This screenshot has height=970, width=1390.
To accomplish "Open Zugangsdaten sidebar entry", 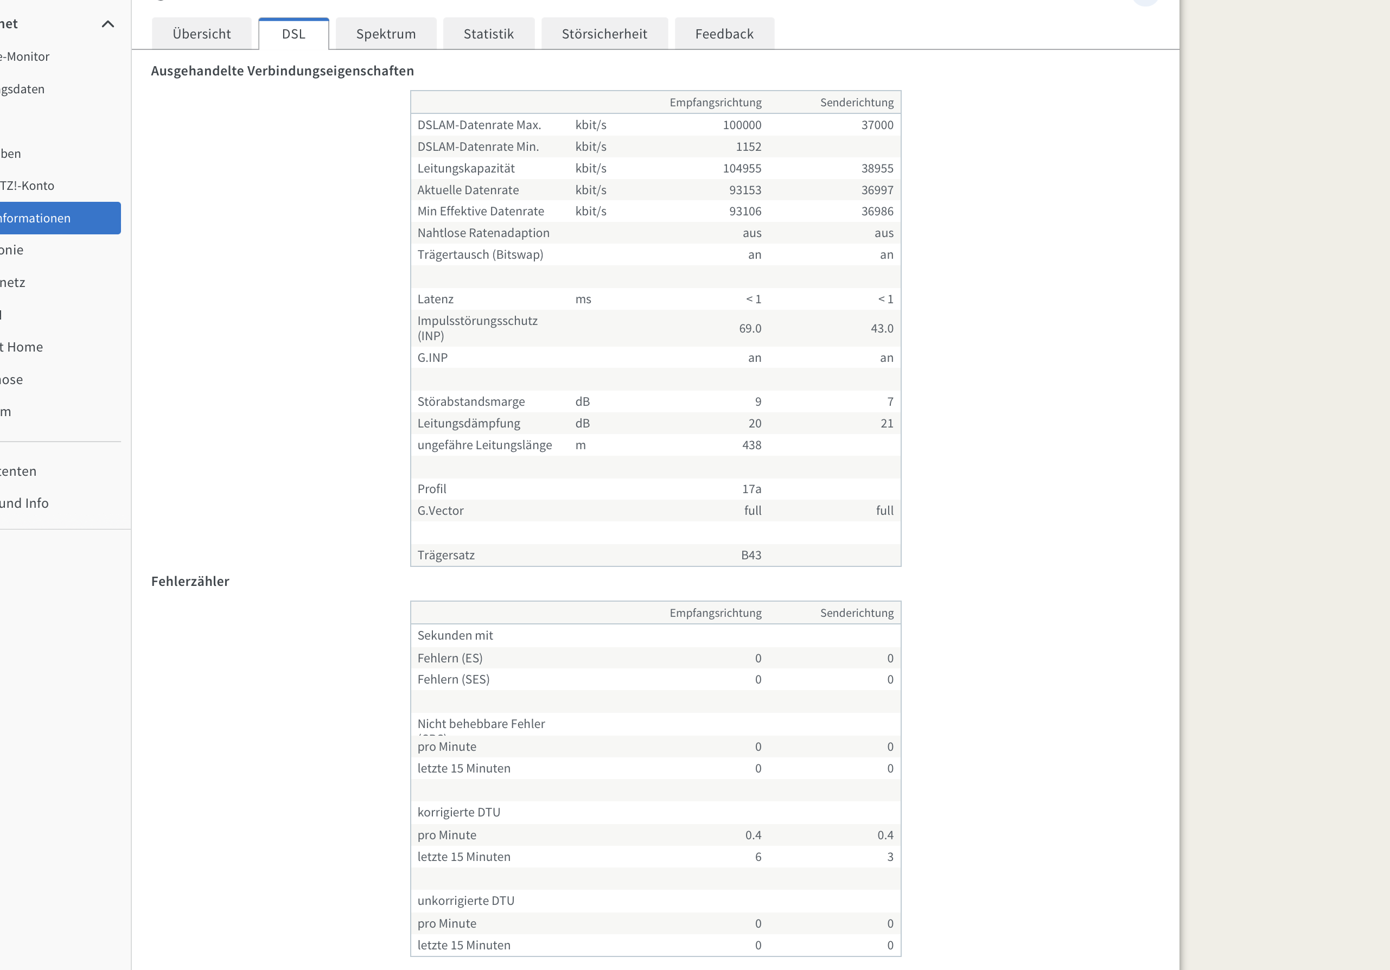I will tap(23, 89).
